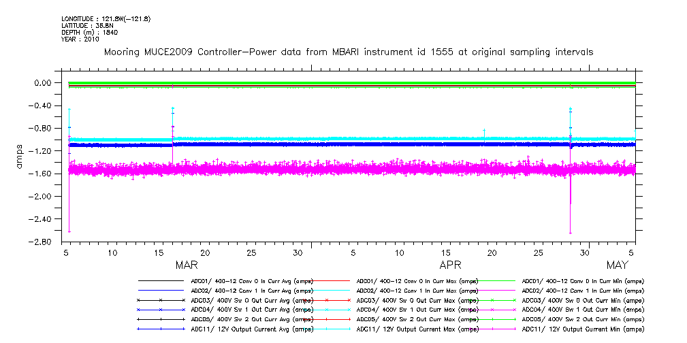The width and height of the screenshot is (687, 343).
Task: Select ADC04 400V Sw 1 Out Curr Avg label
Action: click(x=251, y=310)
